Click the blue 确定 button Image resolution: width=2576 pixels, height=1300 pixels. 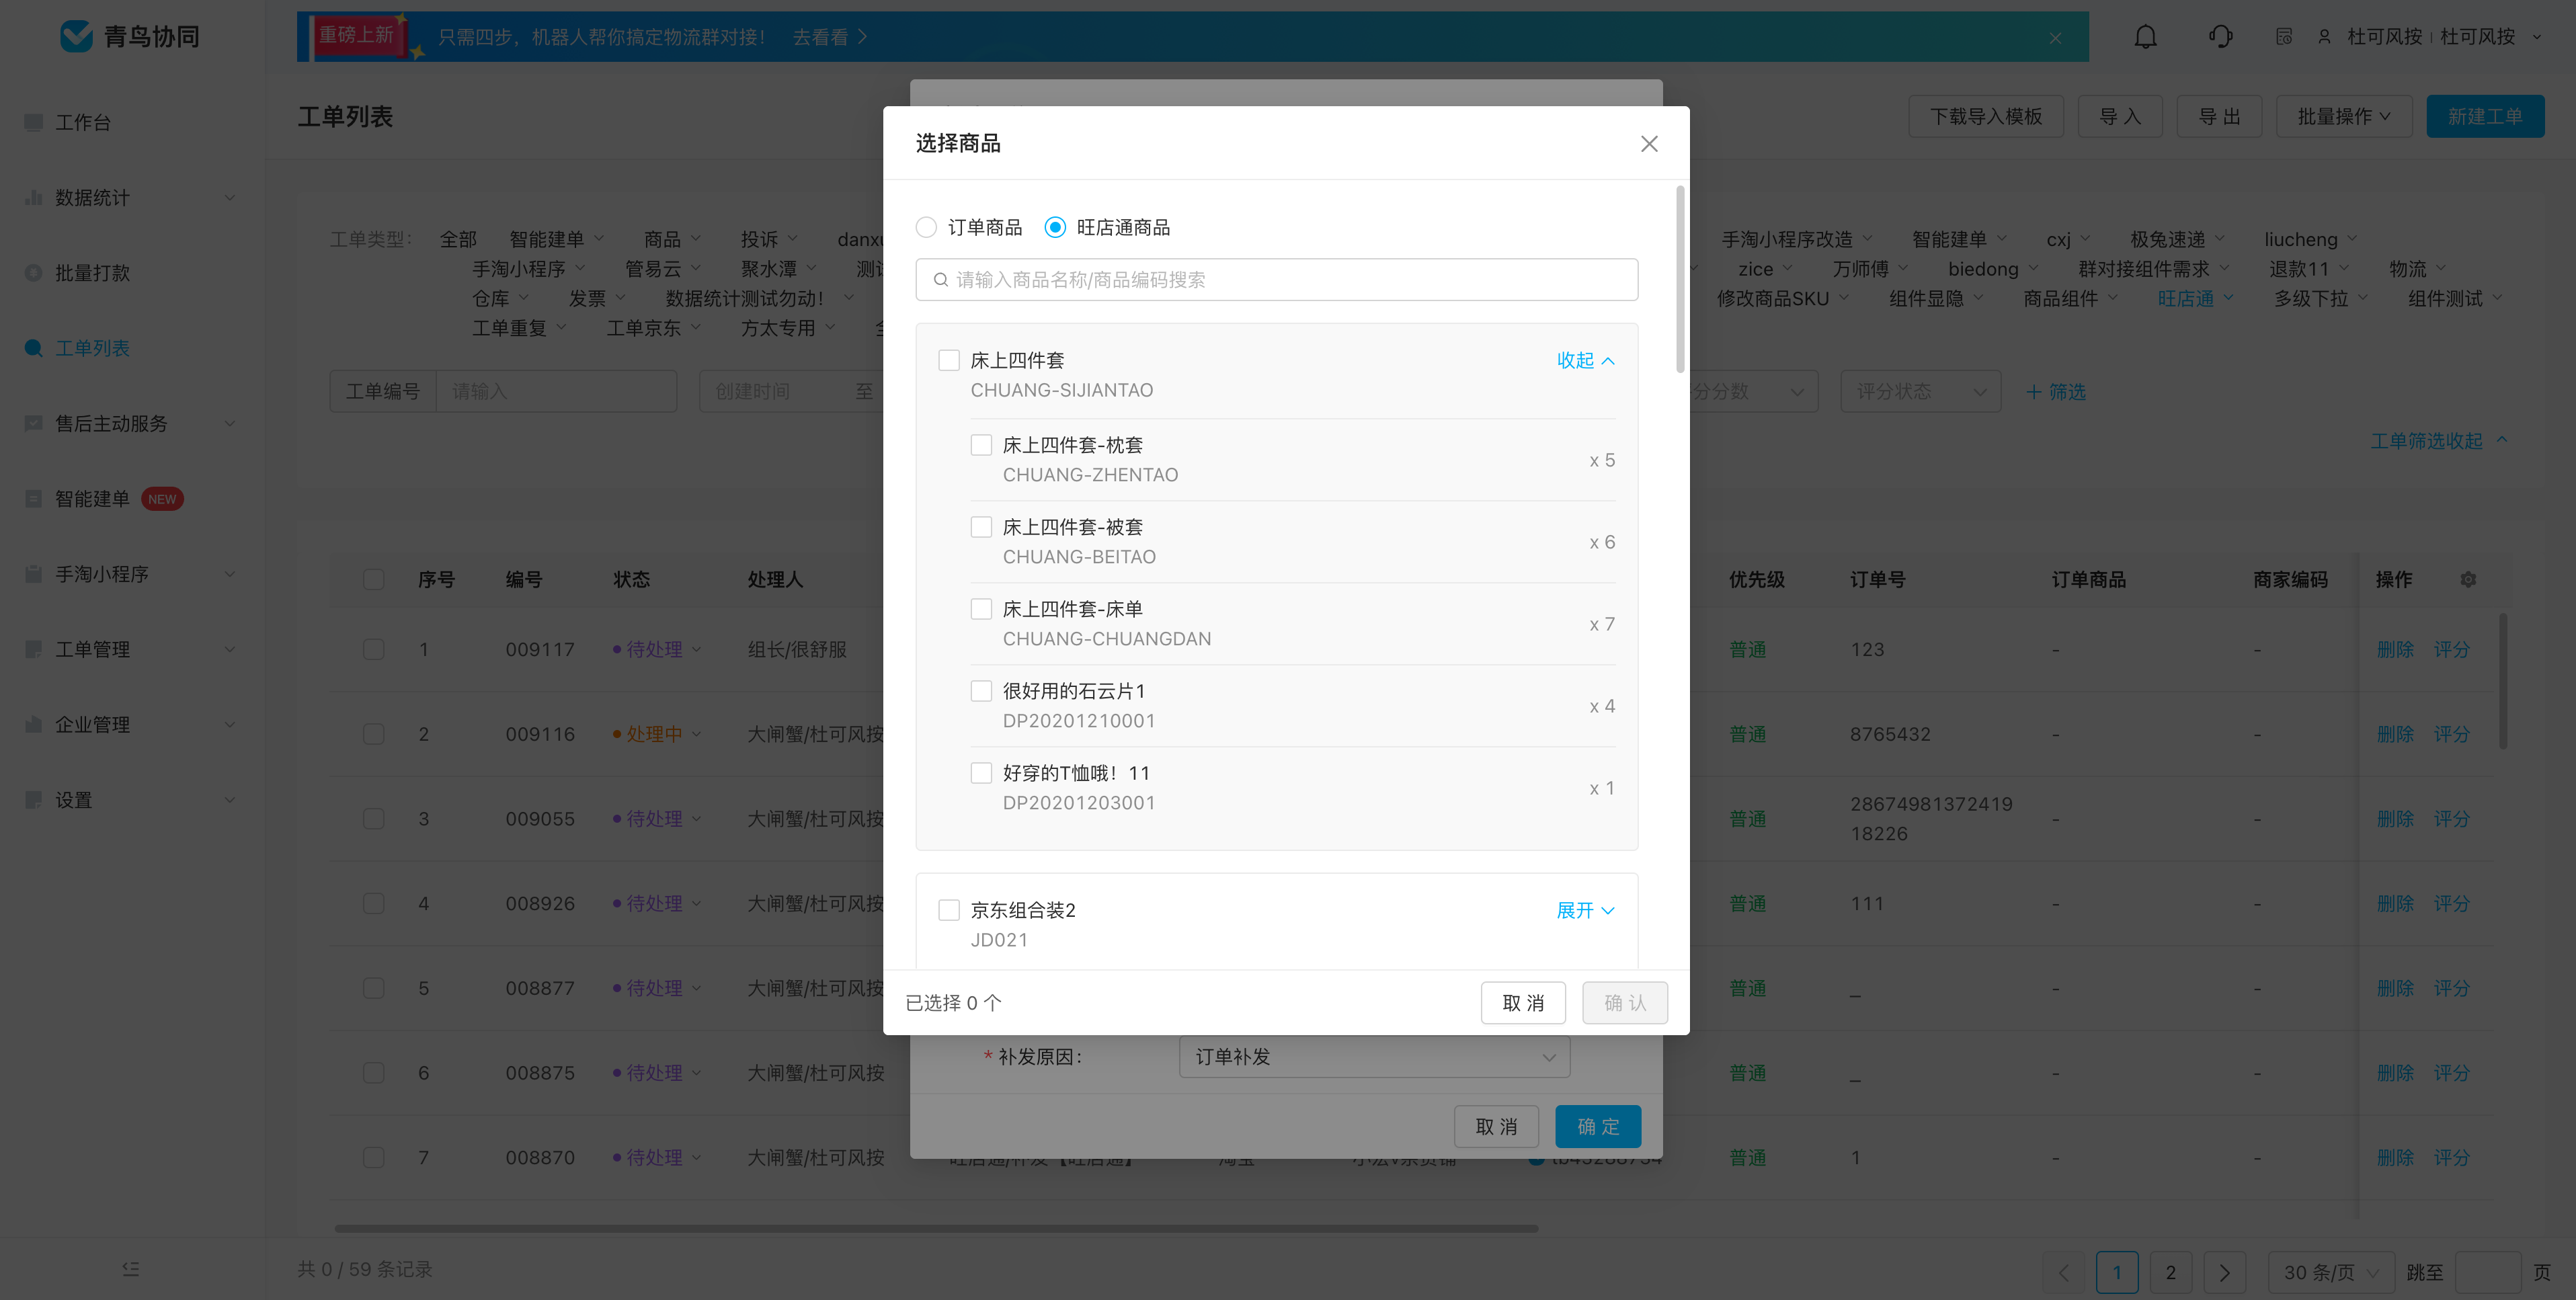tap(1598, 1127)
